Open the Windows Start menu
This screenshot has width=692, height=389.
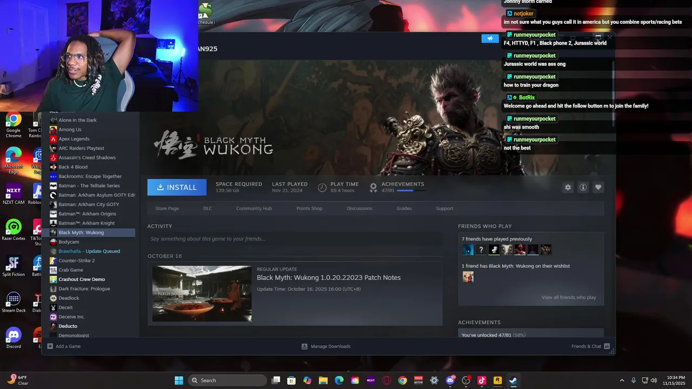pos(179,380)
